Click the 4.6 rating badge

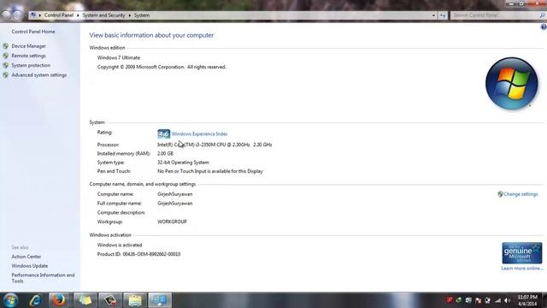pyautogui.click(x=163, y=133)
